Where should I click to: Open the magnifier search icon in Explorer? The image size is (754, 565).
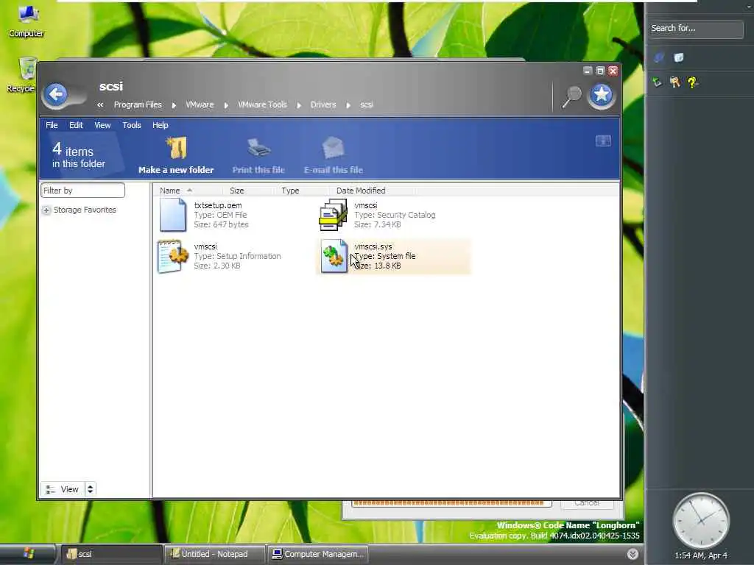(x=572, y=96)
